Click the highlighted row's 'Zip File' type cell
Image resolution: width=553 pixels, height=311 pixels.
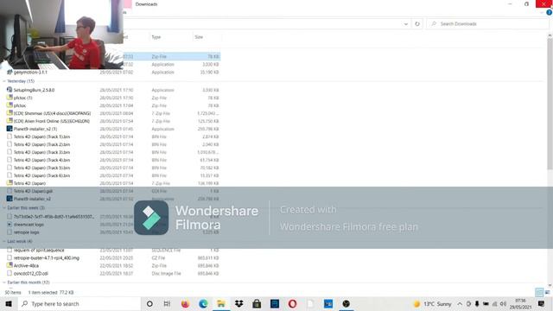[x=159, y=56]
